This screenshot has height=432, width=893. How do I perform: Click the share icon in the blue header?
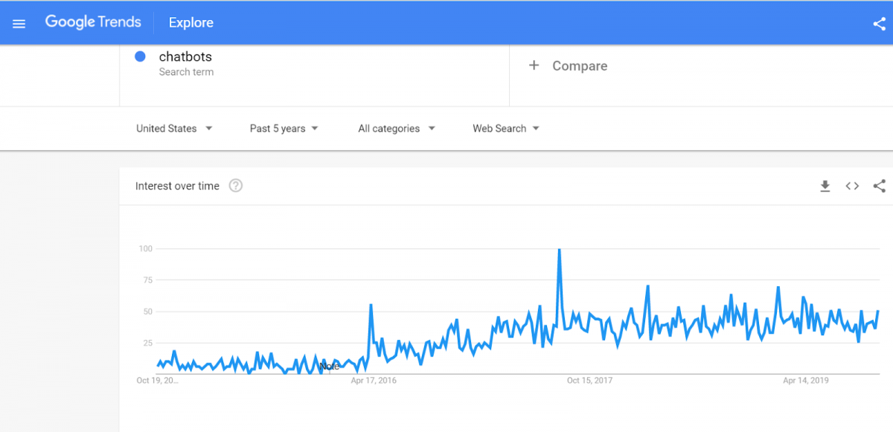(879, 24)
